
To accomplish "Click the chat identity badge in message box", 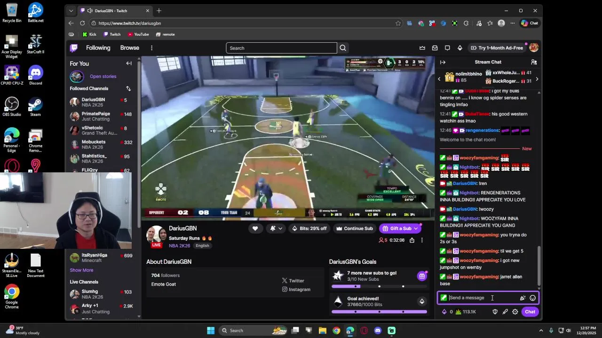I will [444, 298].
